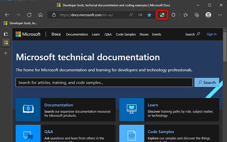
Task: Open Learn in the top navigation
Action: tap(96, 34)
